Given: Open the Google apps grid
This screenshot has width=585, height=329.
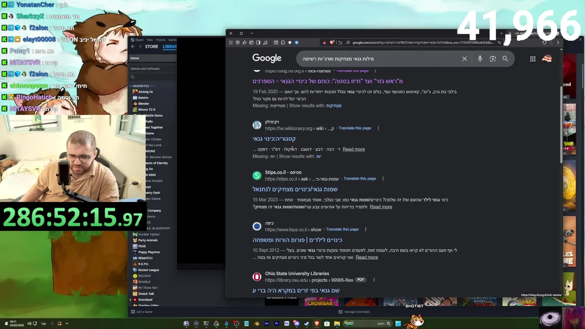Looking at the screenshot, I should pyautogui.click(x=532, y=58).
